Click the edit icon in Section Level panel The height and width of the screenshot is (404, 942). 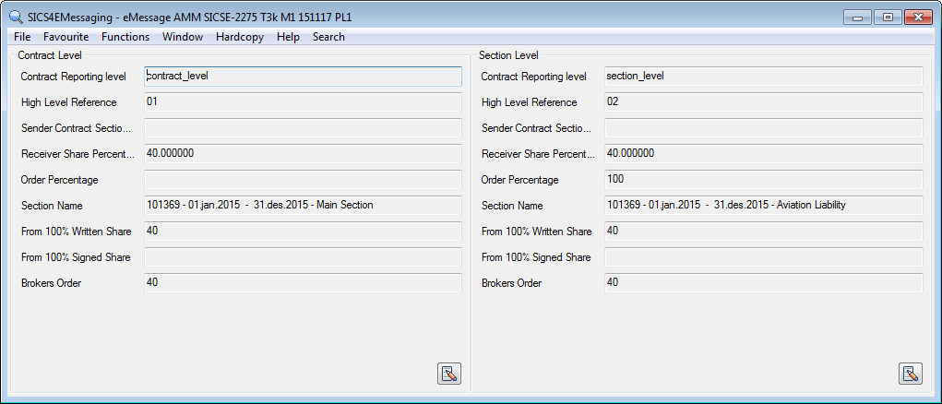[x=910, y=374]
